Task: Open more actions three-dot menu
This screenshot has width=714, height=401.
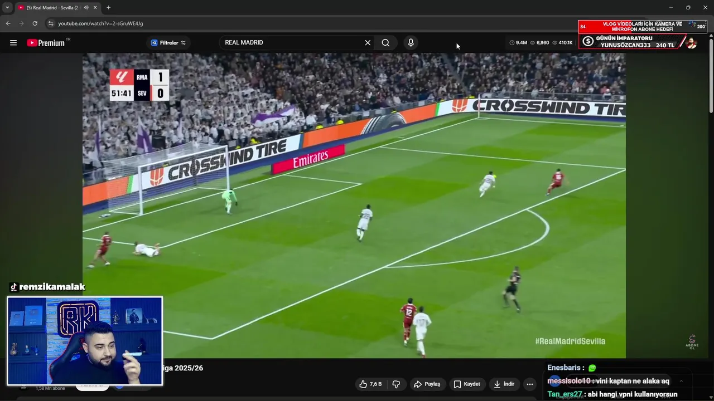Action: tap(530, 384)
